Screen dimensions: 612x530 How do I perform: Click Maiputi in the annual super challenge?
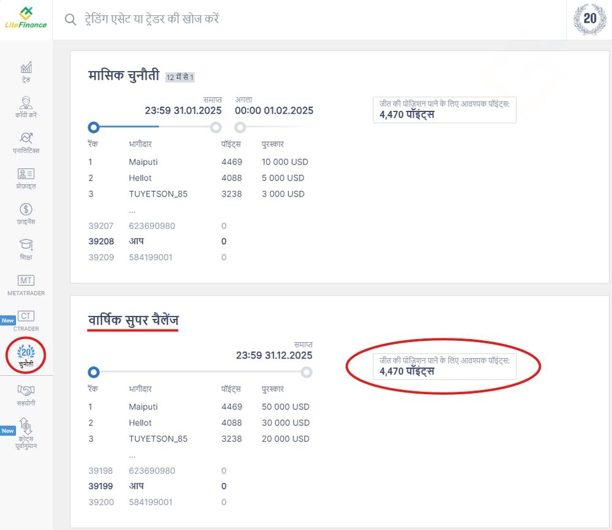(143, 406)
